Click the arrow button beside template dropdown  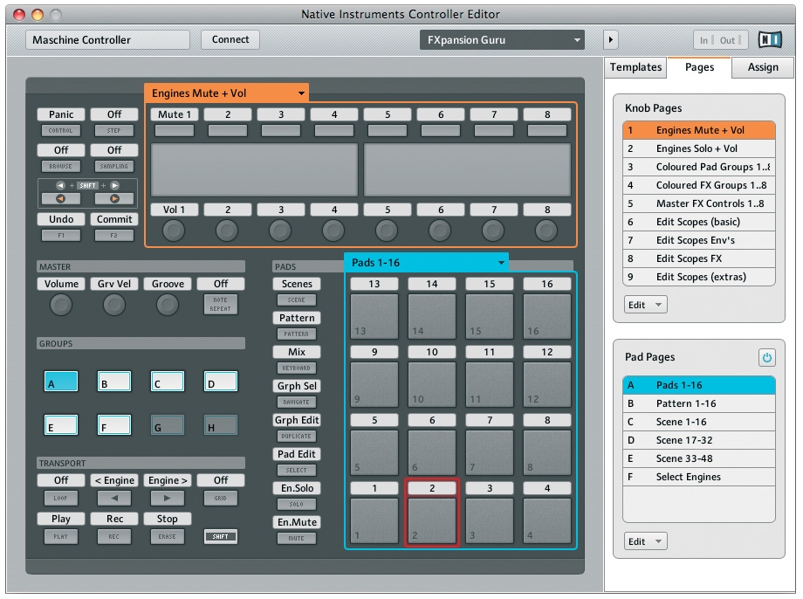pyautogui.click(x=610, y=40)
